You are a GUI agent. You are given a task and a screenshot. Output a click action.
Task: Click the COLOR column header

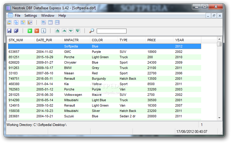(104, 40)
